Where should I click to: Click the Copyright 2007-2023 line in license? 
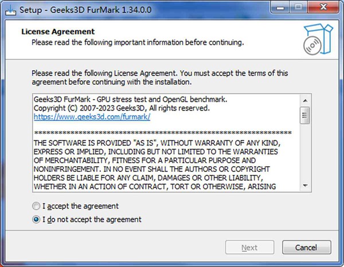[122, 108]
